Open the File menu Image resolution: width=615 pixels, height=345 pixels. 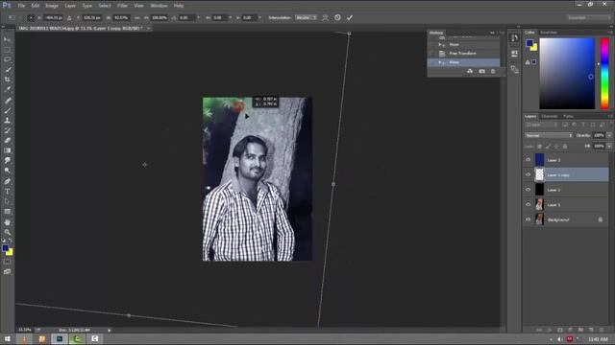[x=21, y=6]
